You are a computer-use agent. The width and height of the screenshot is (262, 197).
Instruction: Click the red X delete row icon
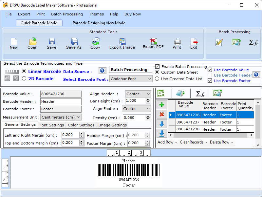click(x=161, y=114)
